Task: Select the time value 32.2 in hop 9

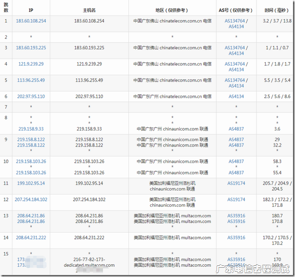Action: point(277,145)
